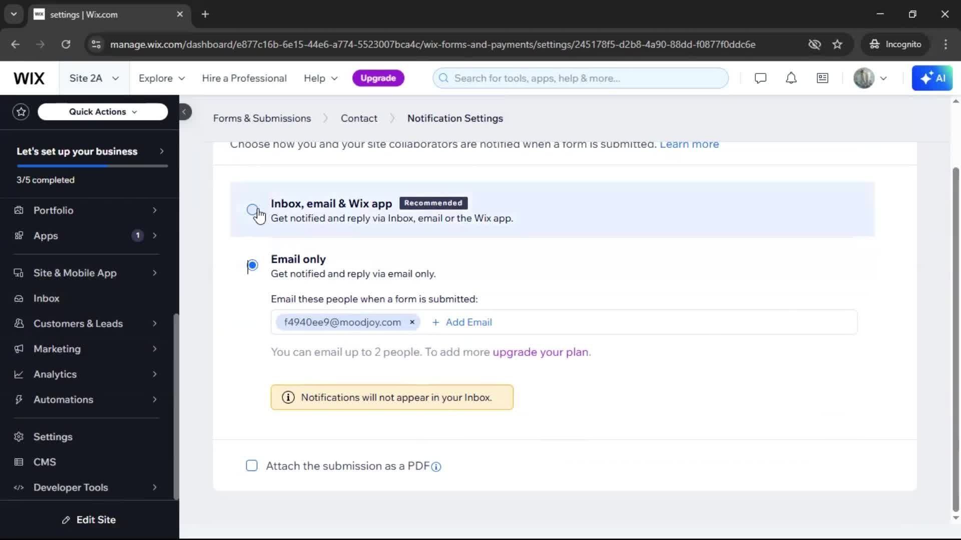Screen dimensions: 961x540
Task: Follow the upgrade your plan link
Action: 541,352
